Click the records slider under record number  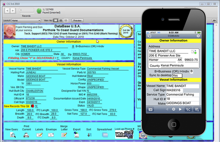(x=27, y=13)
